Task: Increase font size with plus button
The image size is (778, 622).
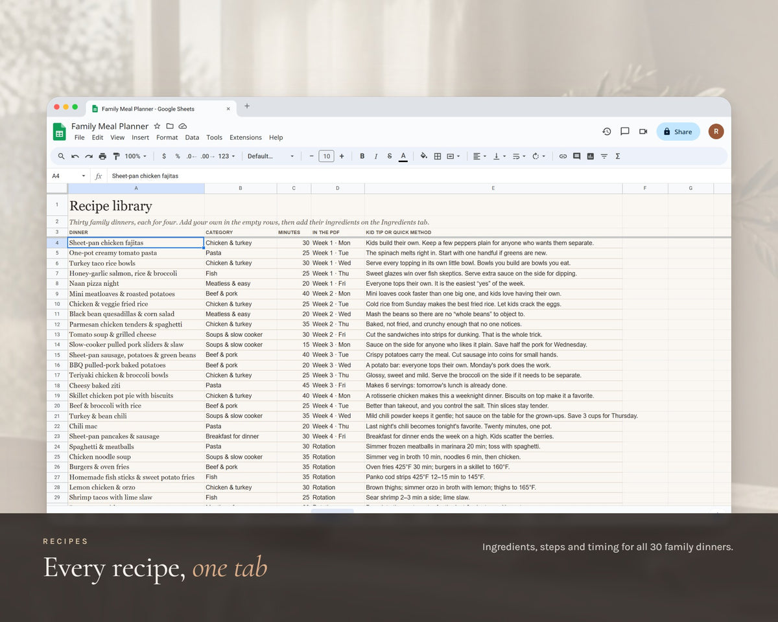Action: pos(342,156)
